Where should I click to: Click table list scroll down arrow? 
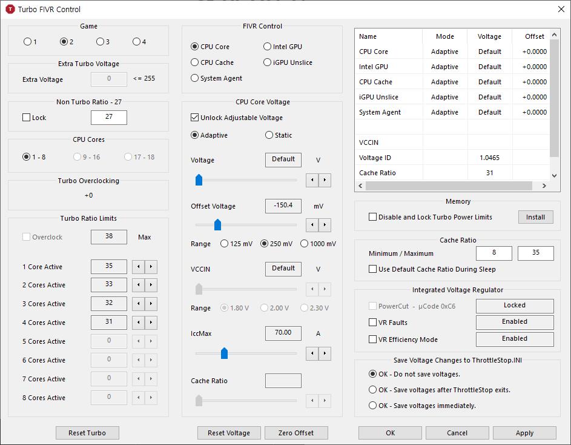(x=554, y=175)
